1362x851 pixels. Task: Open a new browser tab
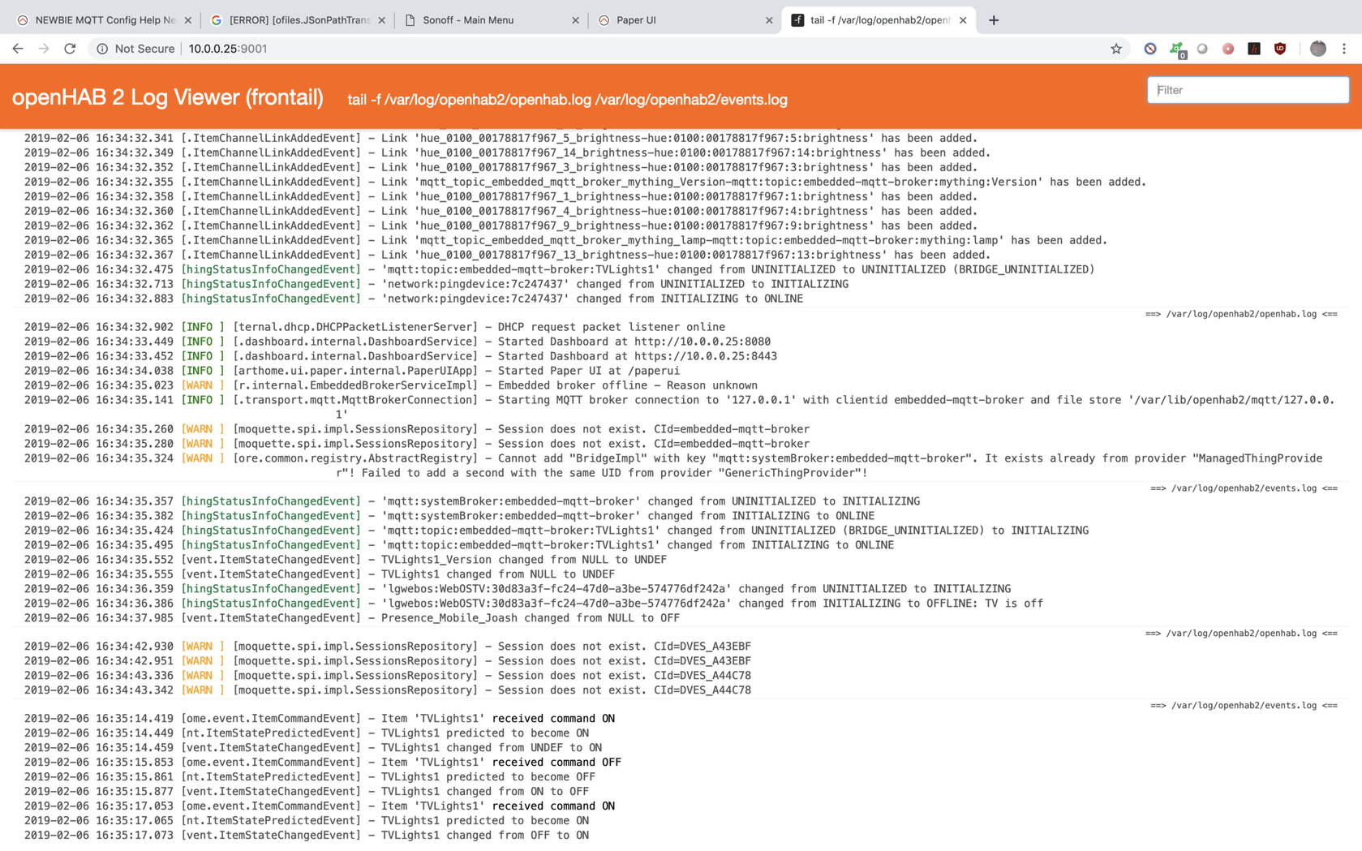[993, 19]
